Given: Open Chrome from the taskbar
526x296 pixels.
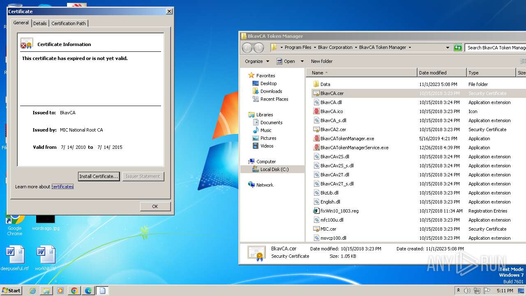Looking at the screenshot, I should pos(74,291).
